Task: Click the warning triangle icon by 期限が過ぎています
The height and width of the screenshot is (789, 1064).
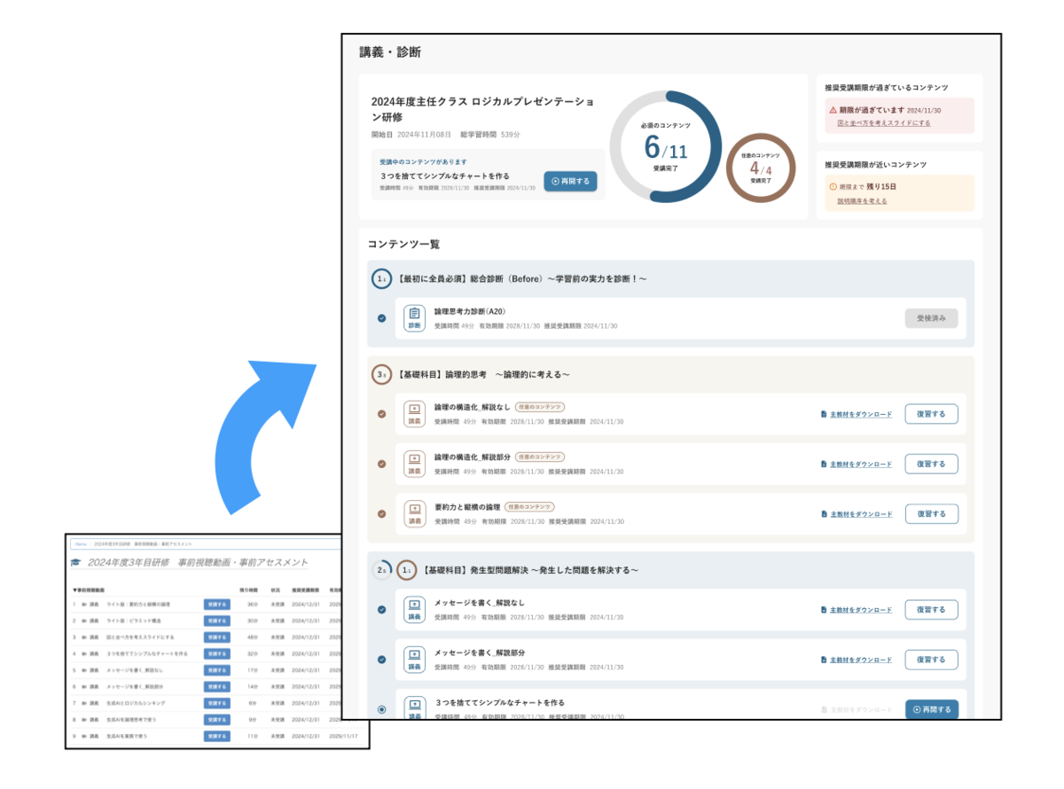Action: (x=833, y=111)
